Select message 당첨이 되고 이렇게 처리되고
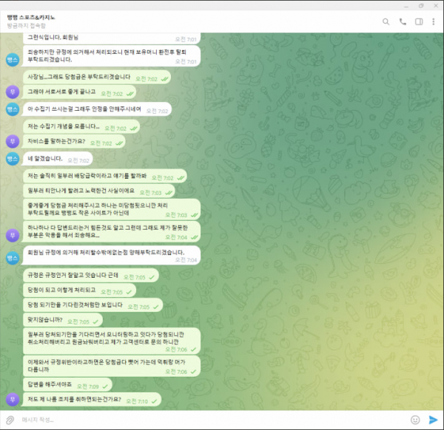Image resolution: width=444 pixels, height=430 pixels. coord(80,290)
